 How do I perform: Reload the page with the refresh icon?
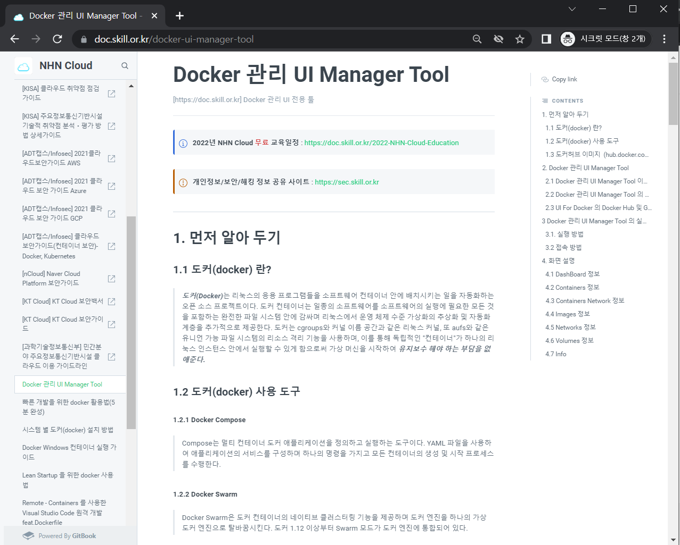[58, 39]
